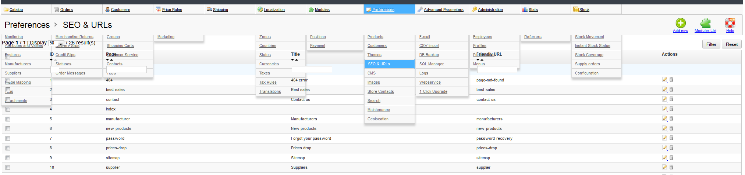Open the Advanced Parameters menu
Viewport: 745px width, 175px height.
point(443,10)
